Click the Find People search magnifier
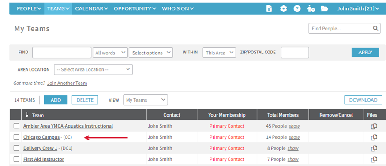 (375, 28)
